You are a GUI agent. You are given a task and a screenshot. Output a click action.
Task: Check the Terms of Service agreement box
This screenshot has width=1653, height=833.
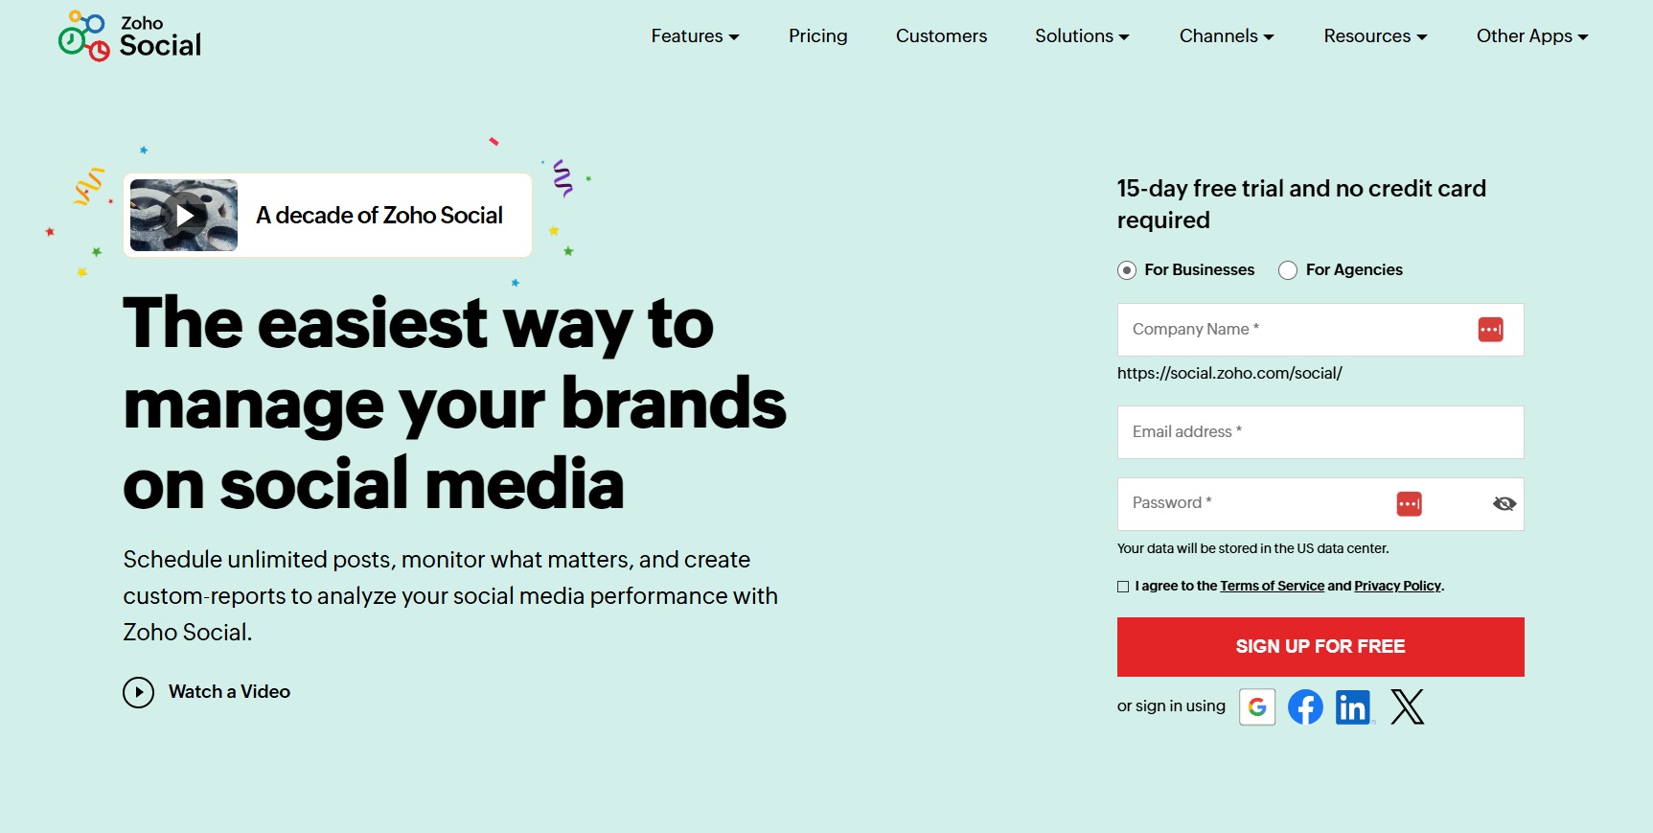pyautogui.click(x=1121, y=586)
